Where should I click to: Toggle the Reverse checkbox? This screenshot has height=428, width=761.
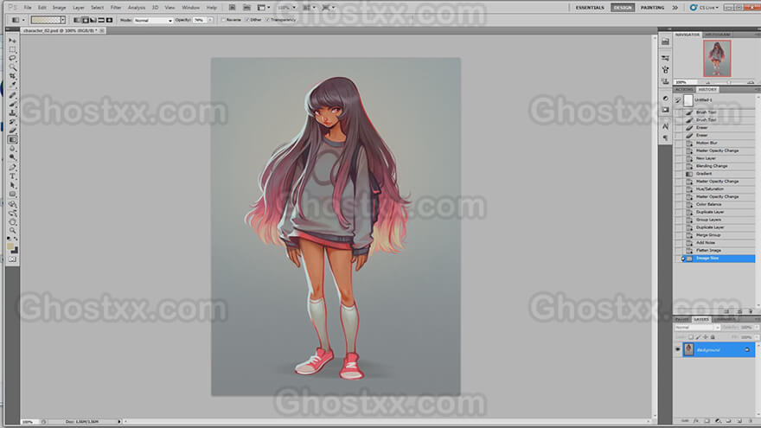(x=223, y=20)
